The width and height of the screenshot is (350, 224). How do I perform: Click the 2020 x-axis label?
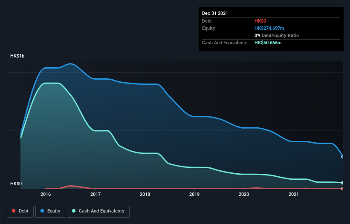point(244,194)
